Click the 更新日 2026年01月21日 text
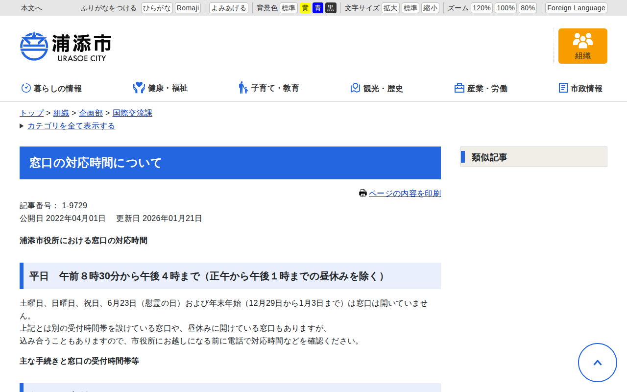Image resolution: width=627 pixels, height=392 pixels. pos(159,219)
